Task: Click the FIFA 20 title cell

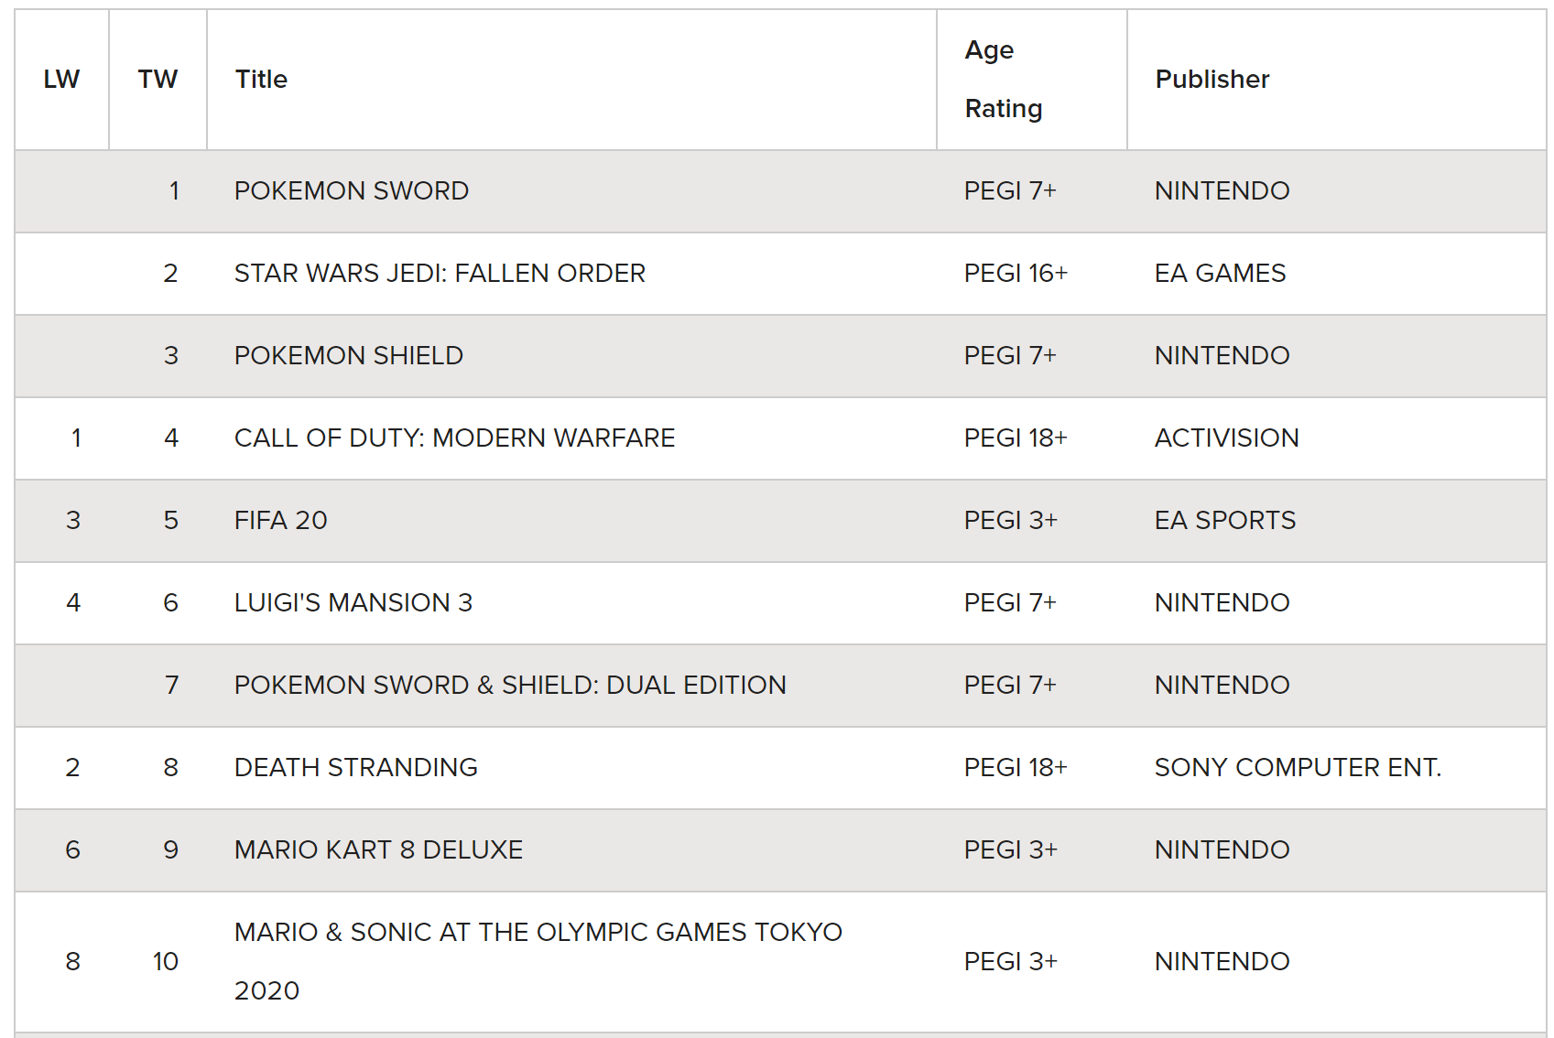Action: click(280, 520)
